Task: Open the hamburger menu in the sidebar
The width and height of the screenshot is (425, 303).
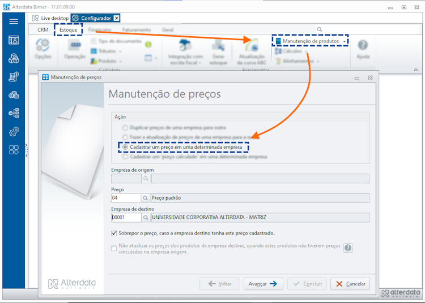Action: point(14,21)
